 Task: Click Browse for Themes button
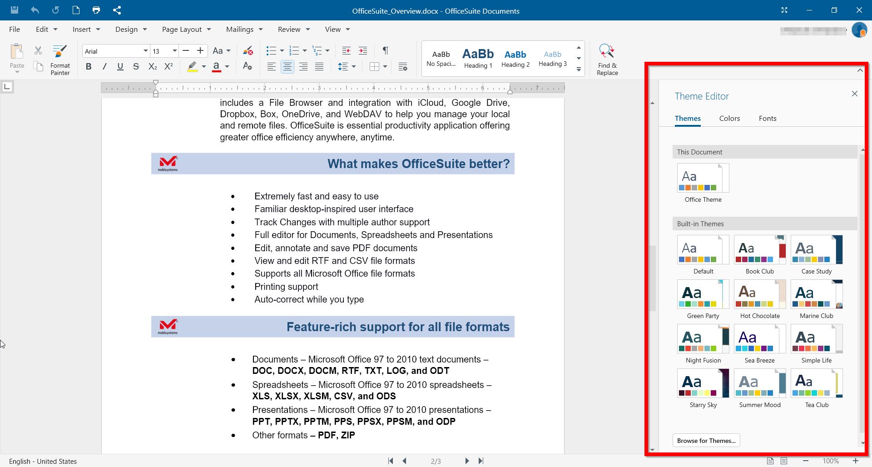(706, 441)
